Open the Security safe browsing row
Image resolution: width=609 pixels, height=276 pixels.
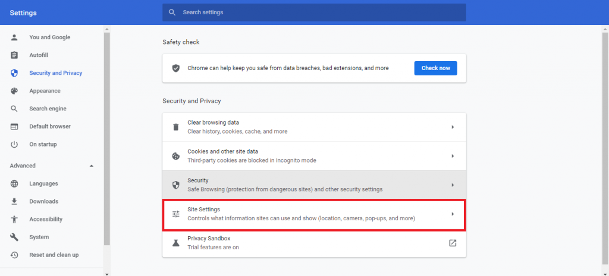(x=314, y=185)
